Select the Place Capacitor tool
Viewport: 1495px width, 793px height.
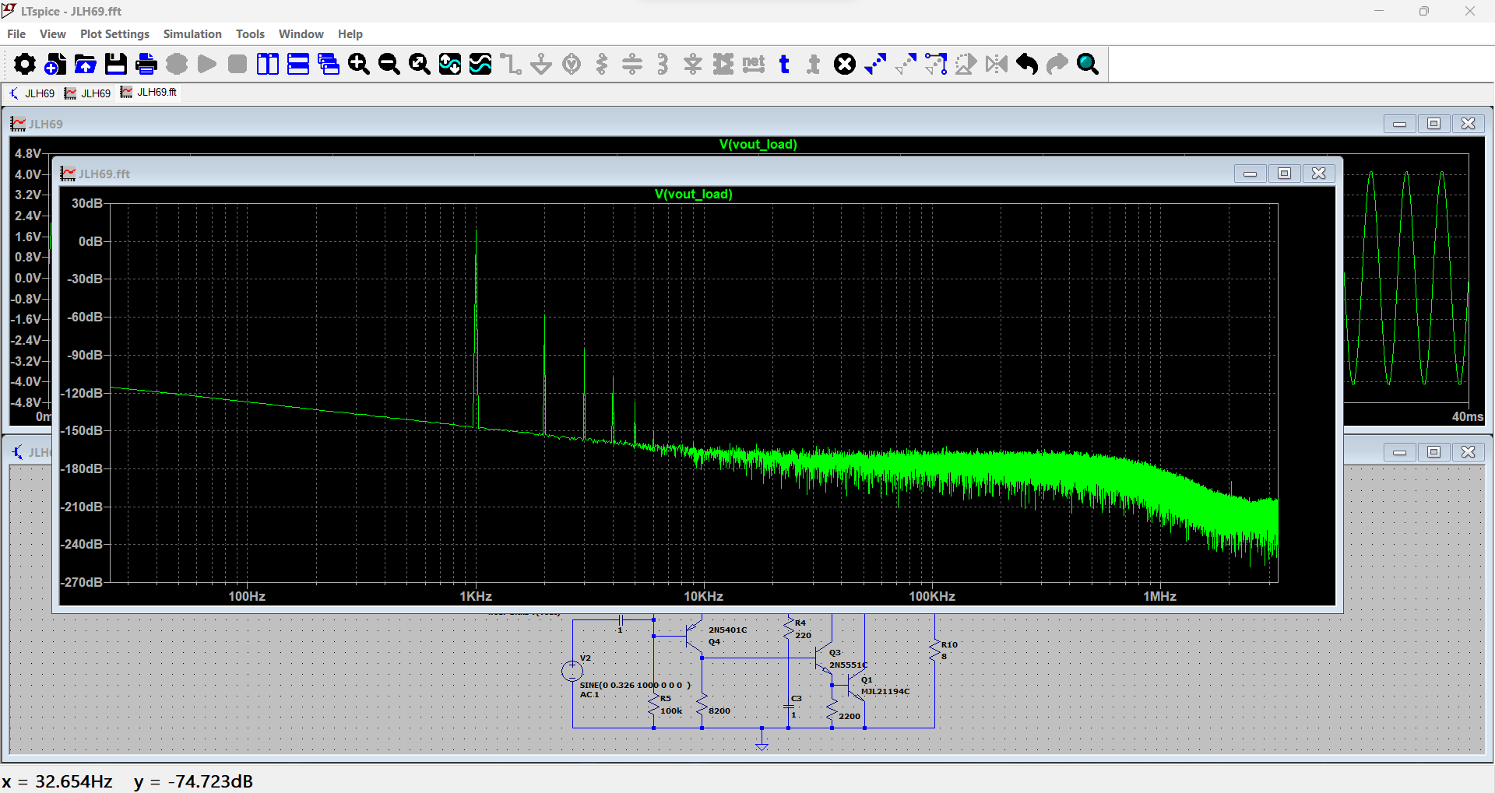click(x=632, y=64)
